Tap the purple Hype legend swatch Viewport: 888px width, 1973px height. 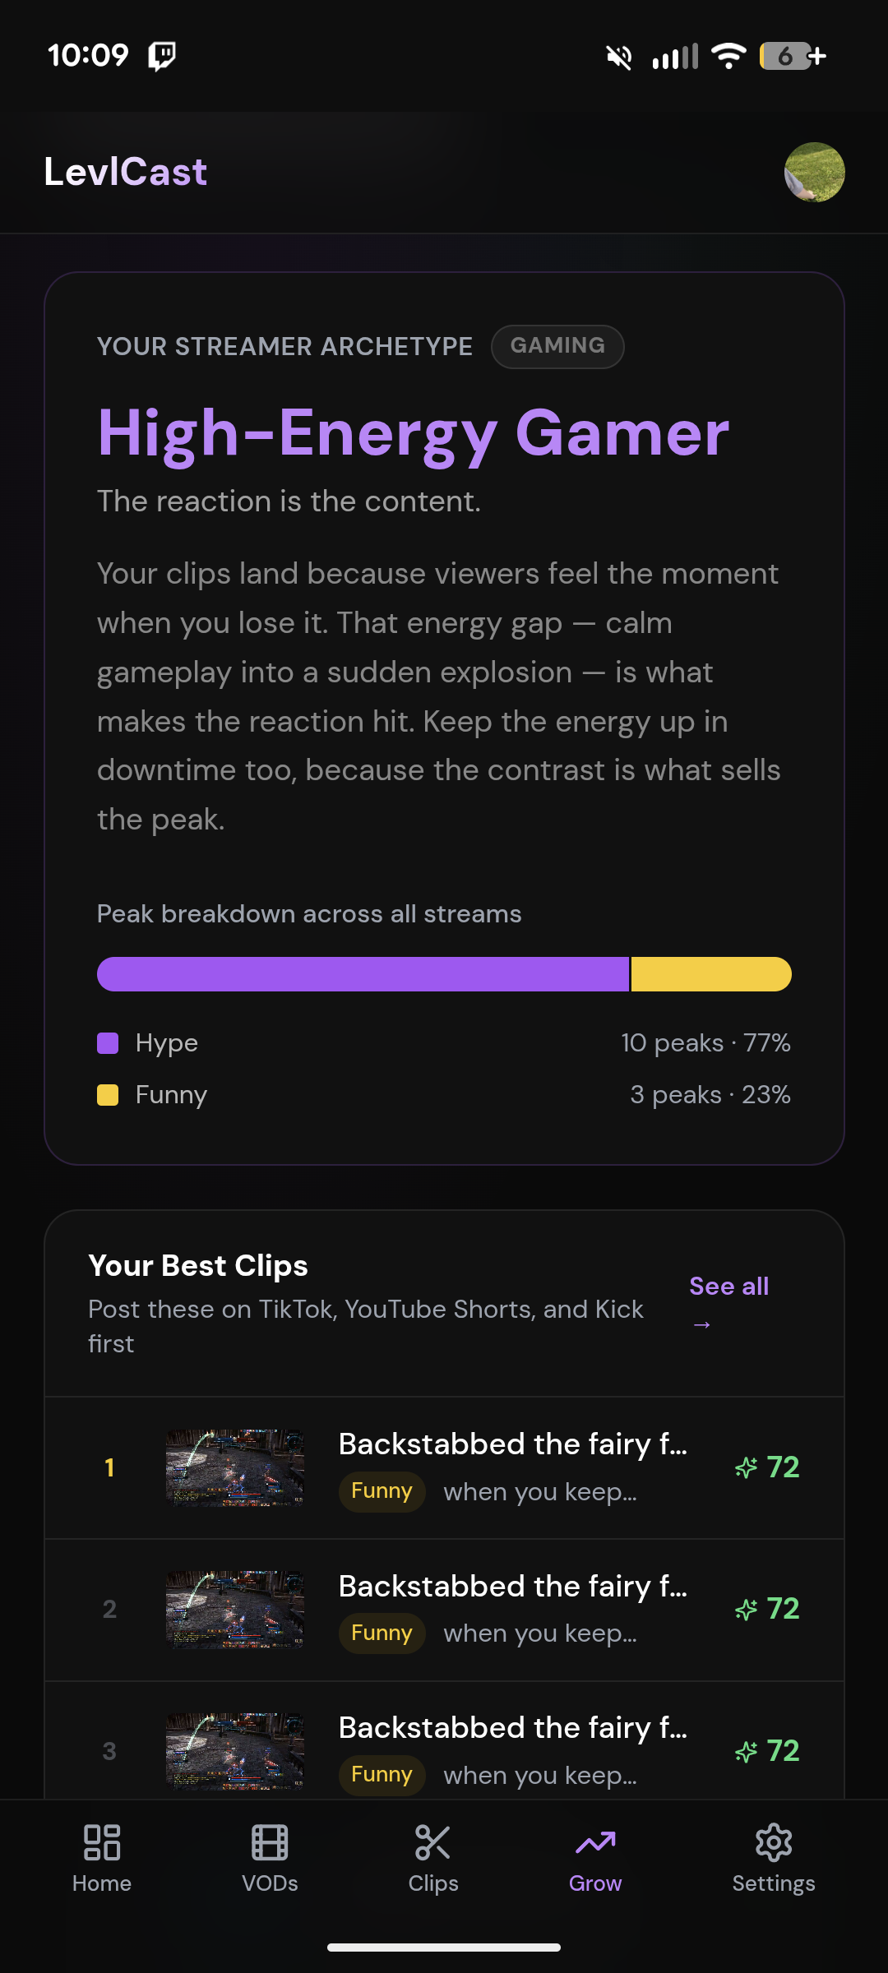pyautogui.click(x=108, y=1043)
